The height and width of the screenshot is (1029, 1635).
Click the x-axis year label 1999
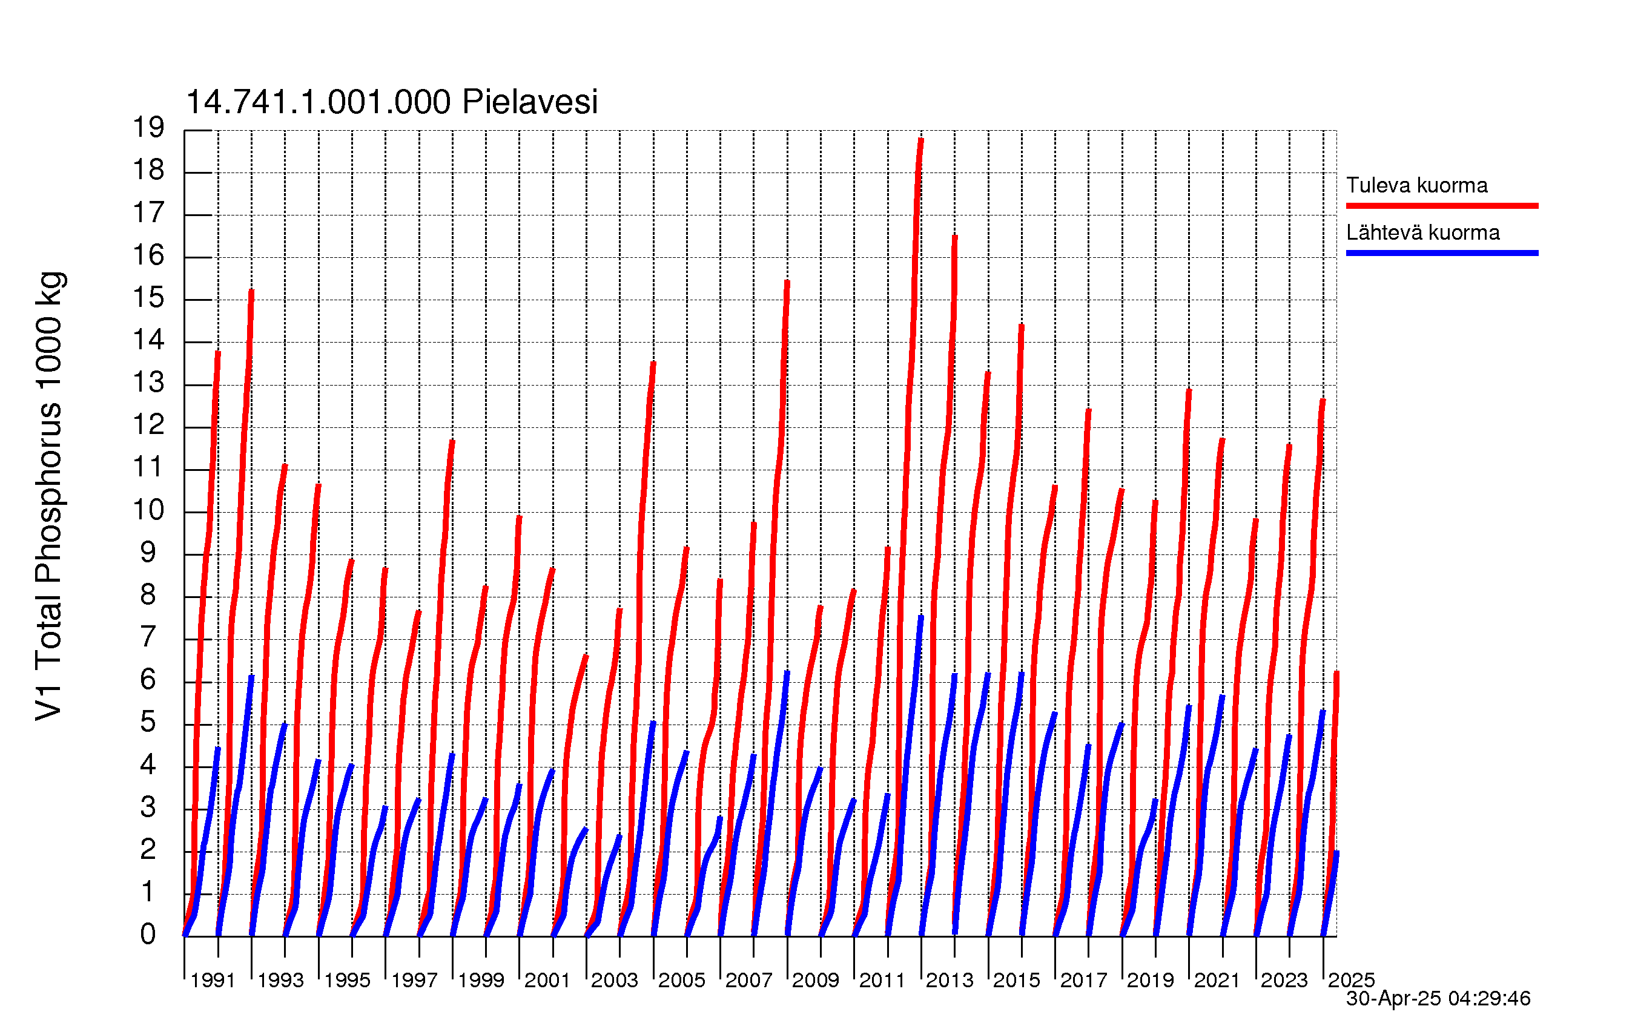(x=481, y=980)
